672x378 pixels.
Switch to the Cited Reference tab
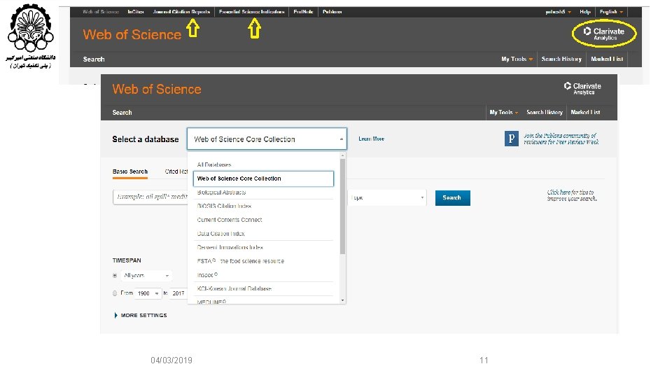(176, 171)
